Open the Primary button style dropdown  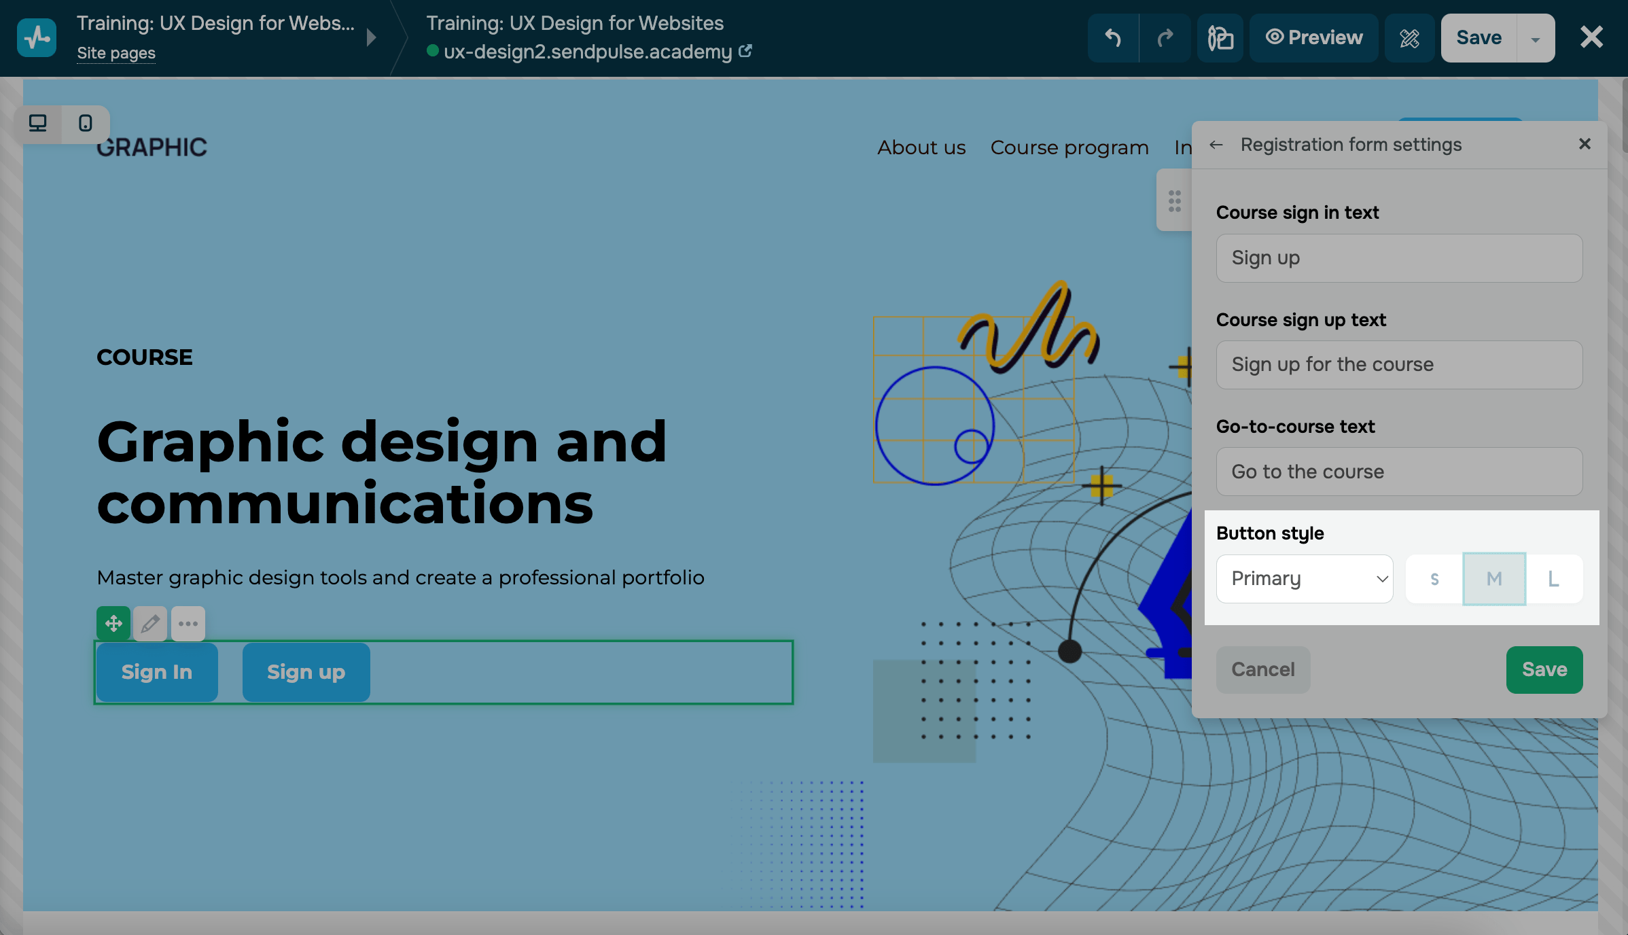[1305, 579]
